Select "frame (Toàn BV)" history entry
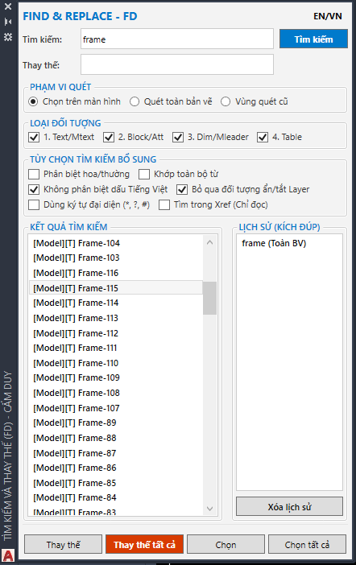 click(x=274, y=243)
